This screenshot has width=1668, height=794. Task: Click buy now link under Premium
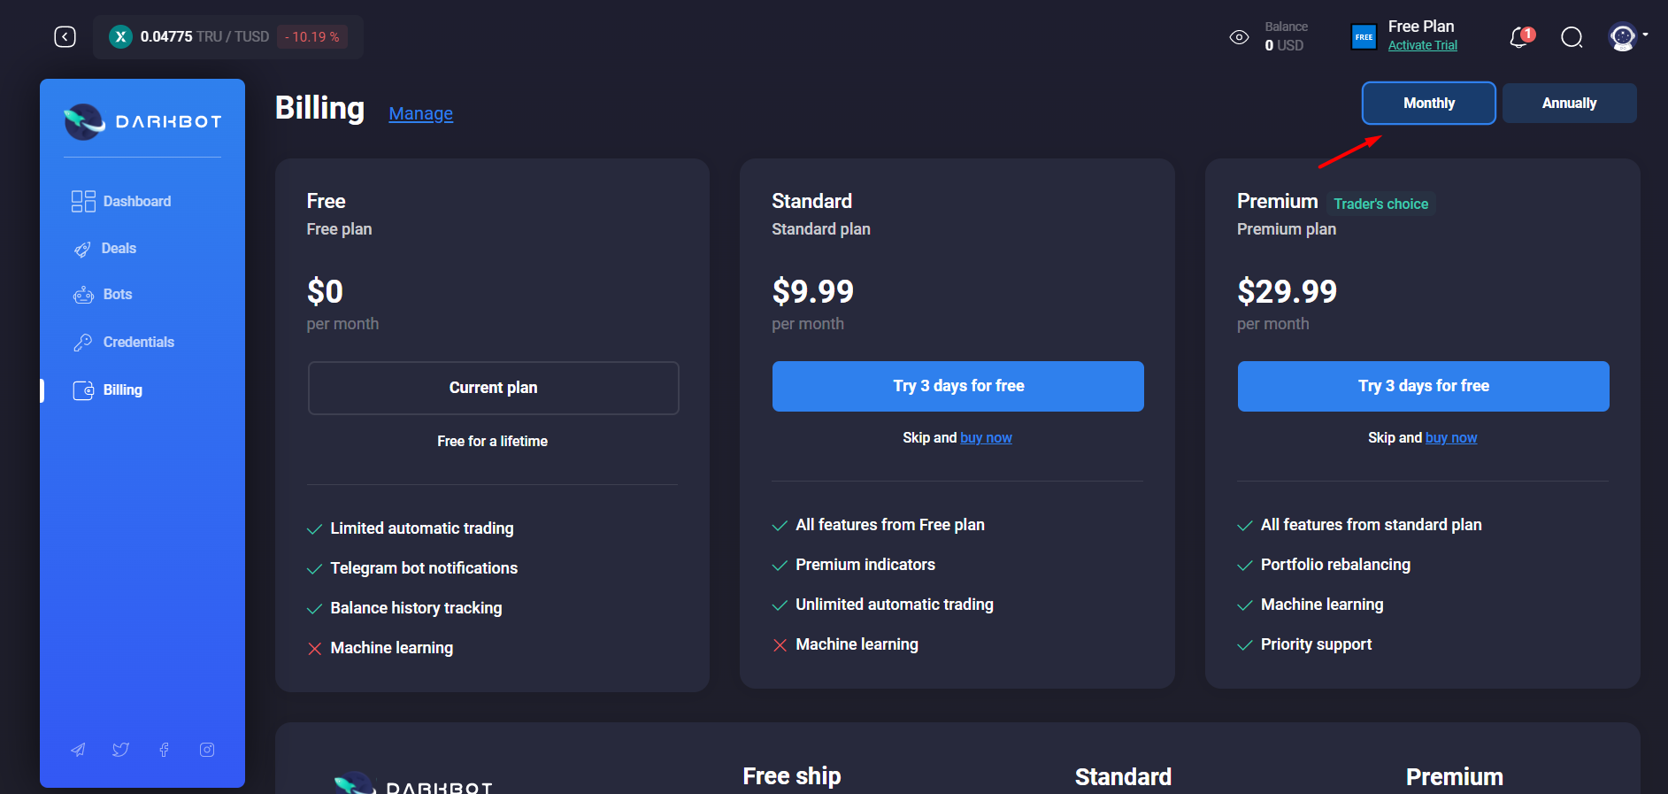tap(1451, 437)
